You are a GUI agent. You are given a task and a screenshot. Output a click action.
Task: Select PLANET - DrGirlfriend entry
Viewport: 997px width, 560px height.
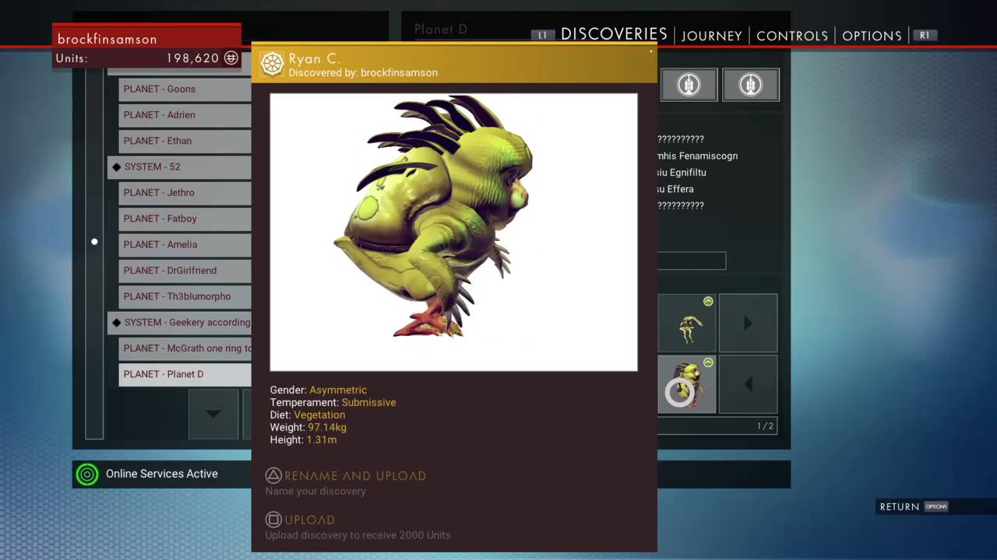185,271
